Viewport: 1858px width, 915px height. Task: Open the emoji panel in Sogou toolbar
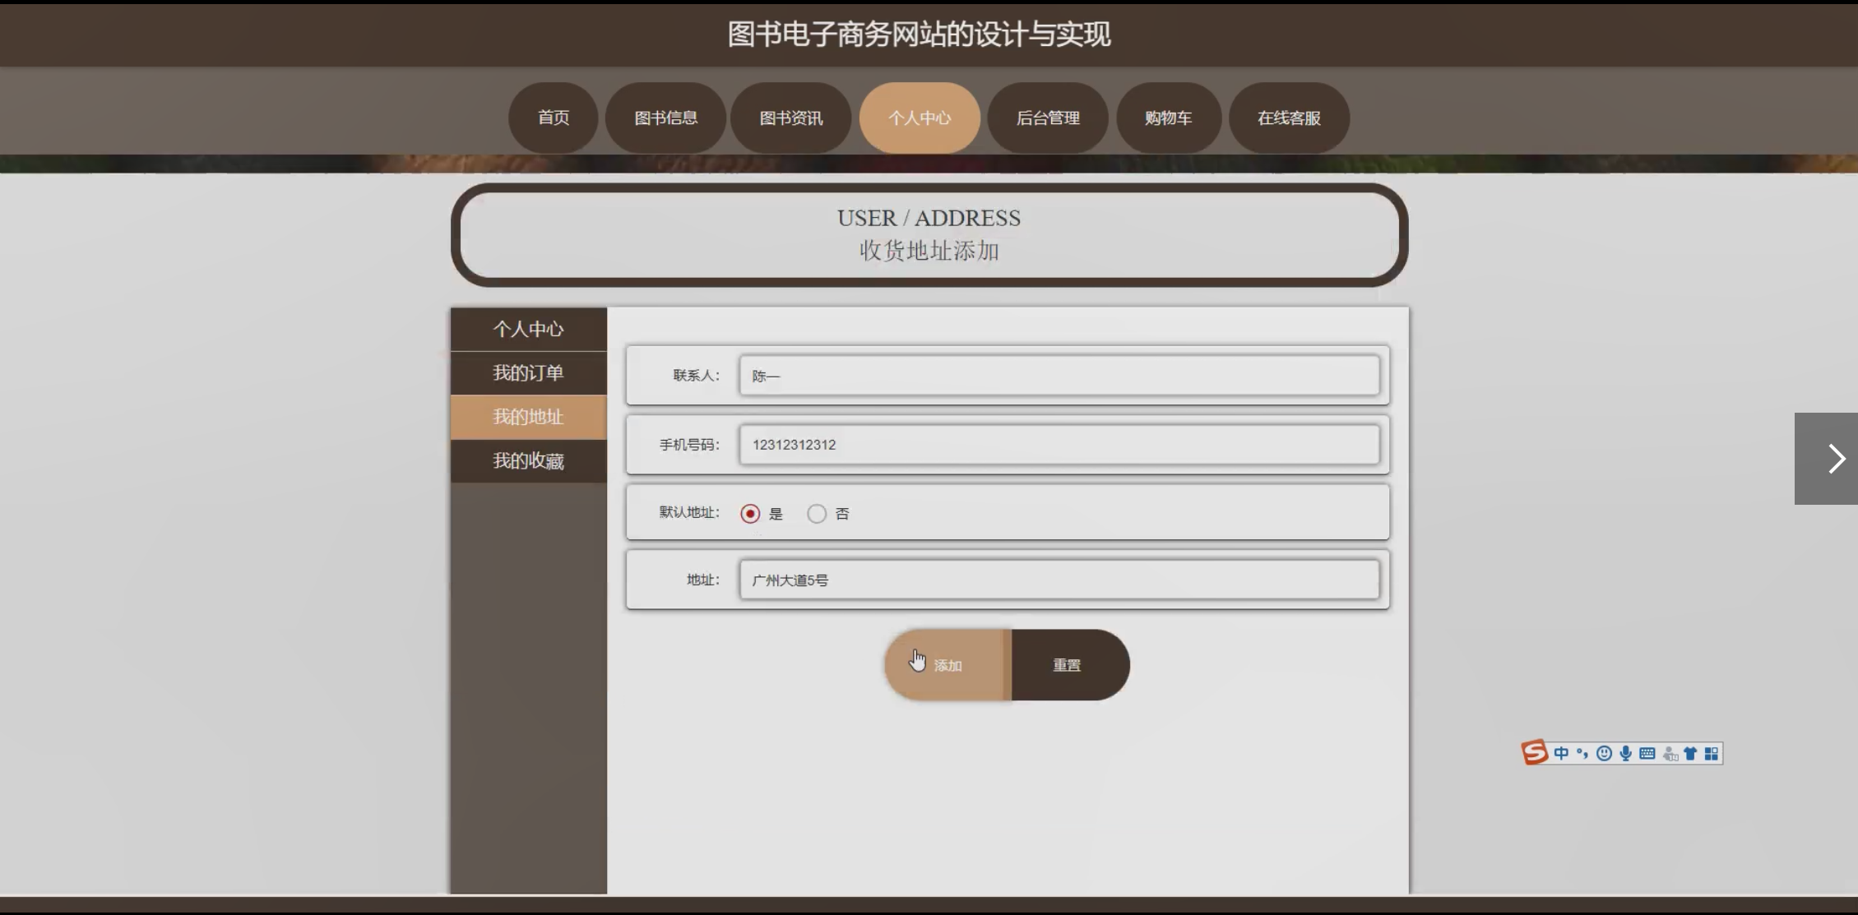tap(1604, 753)
